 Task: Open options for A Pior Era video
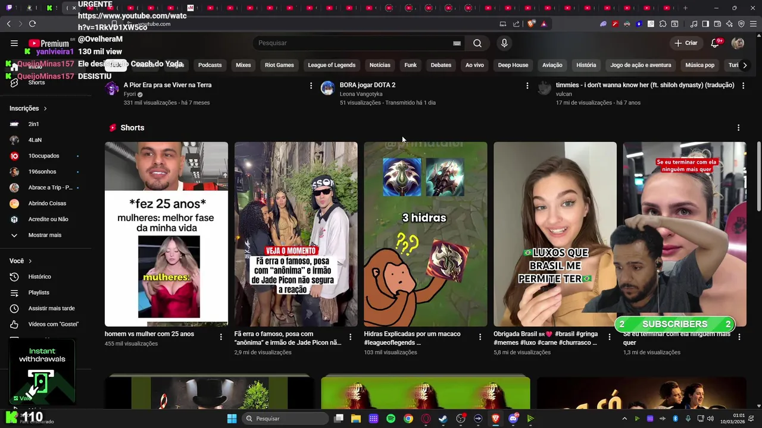311,86
